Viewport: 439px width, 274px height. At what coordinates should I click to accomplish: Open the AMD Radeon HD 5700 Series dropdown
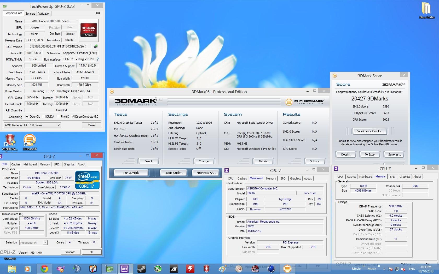click(x=32, y=125)
